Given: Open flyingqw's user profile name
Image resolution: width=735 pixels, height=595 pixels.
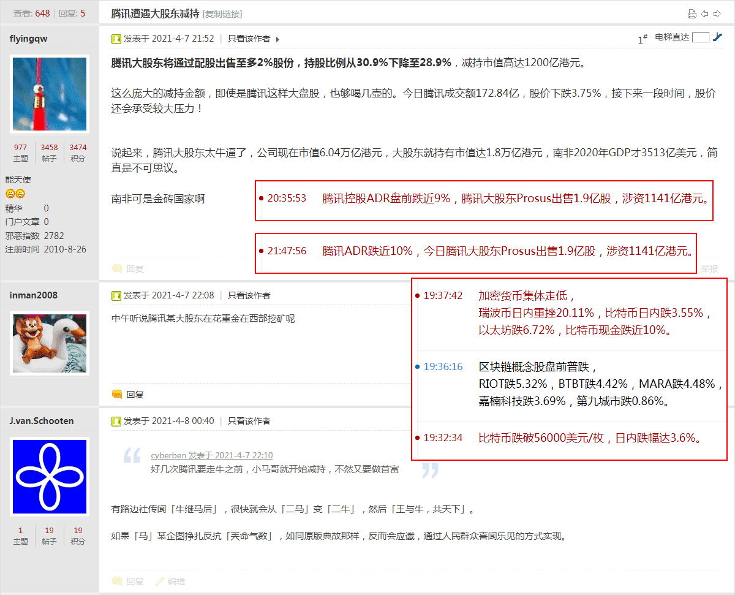Looking at the screenshot, I should [x=29, y=39].
